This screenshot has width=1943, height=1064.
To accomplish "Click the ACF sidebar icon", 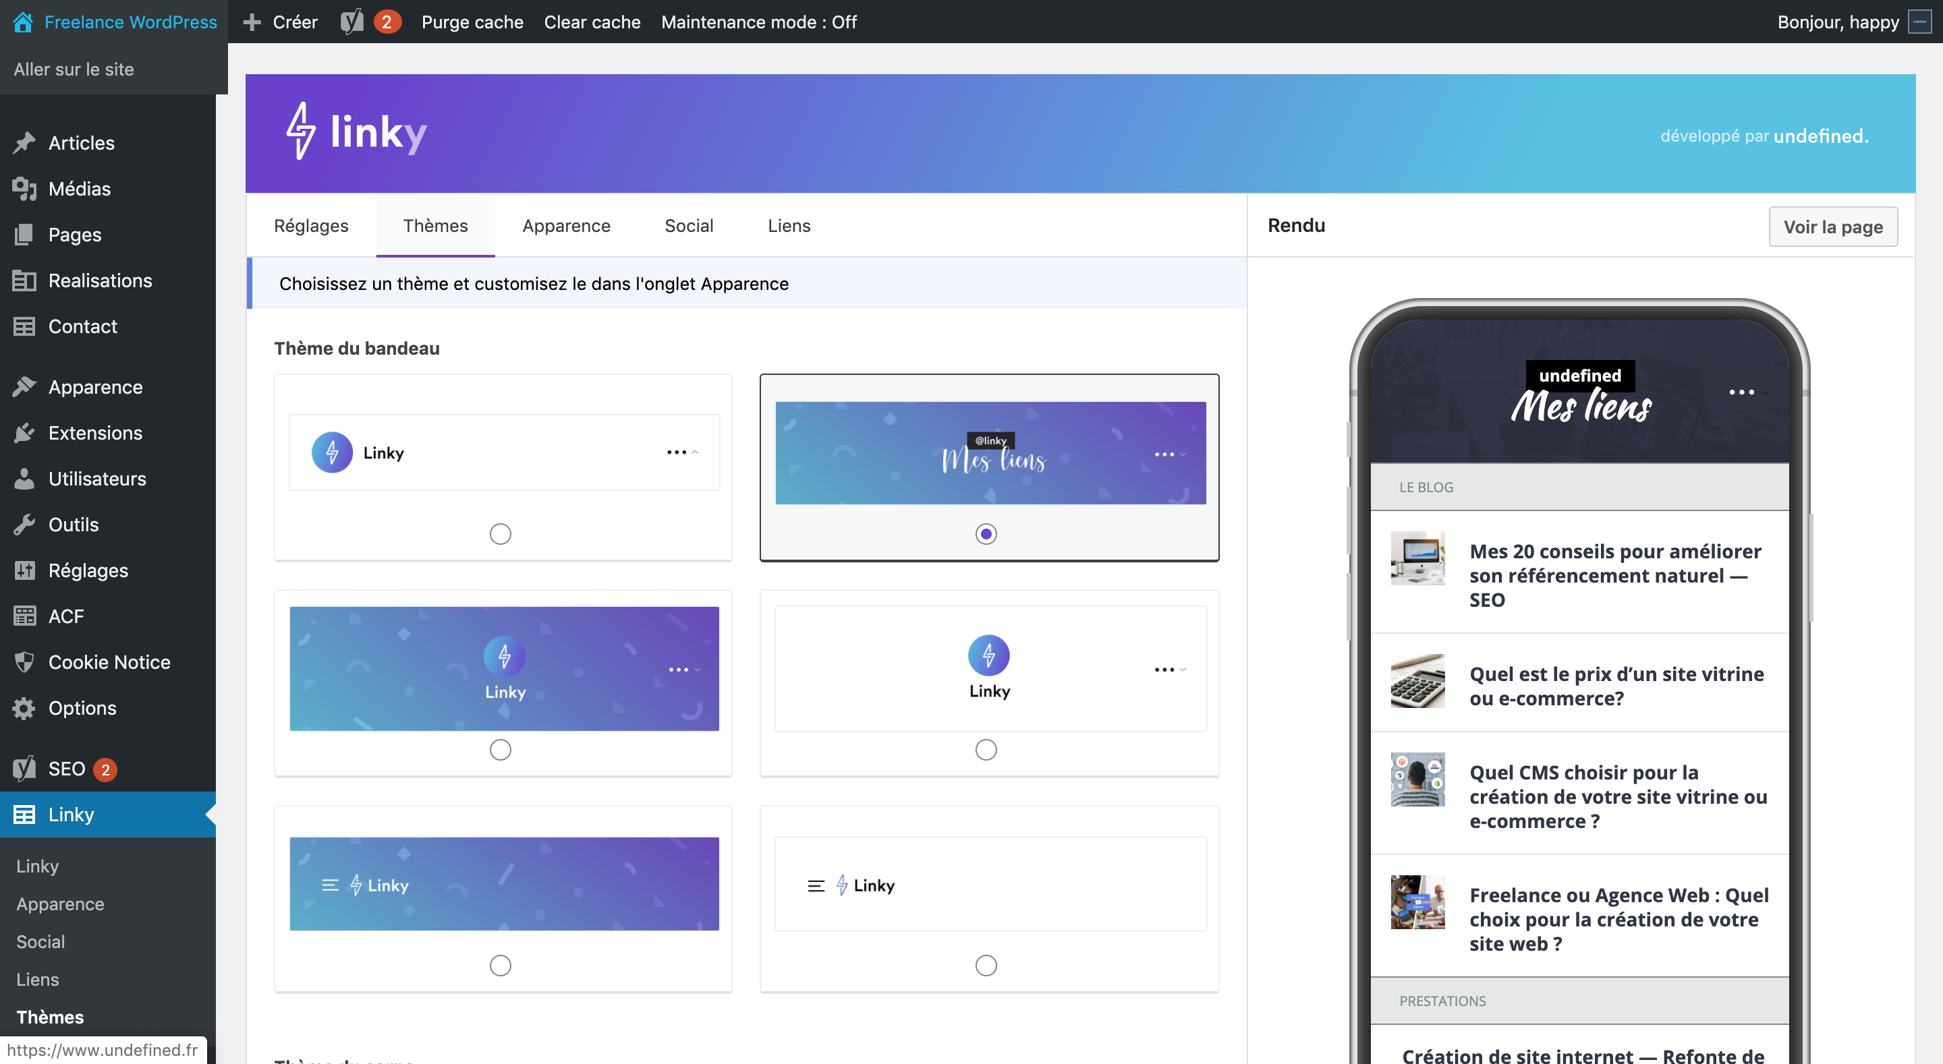I will coord(24,616).
